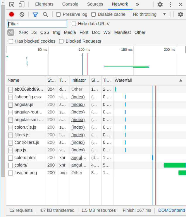The width and height of the screenshot is (186, 217).
Task: Toggle the filter funnel icon
Action: (x=35, y=14)
